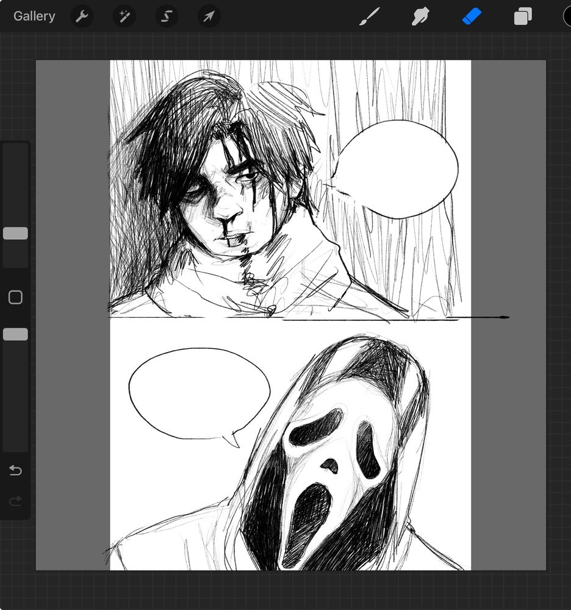The height and width of the screenshot is (610, 571).
Task: Select the Paint brush tool
Action: click(368, 16)
